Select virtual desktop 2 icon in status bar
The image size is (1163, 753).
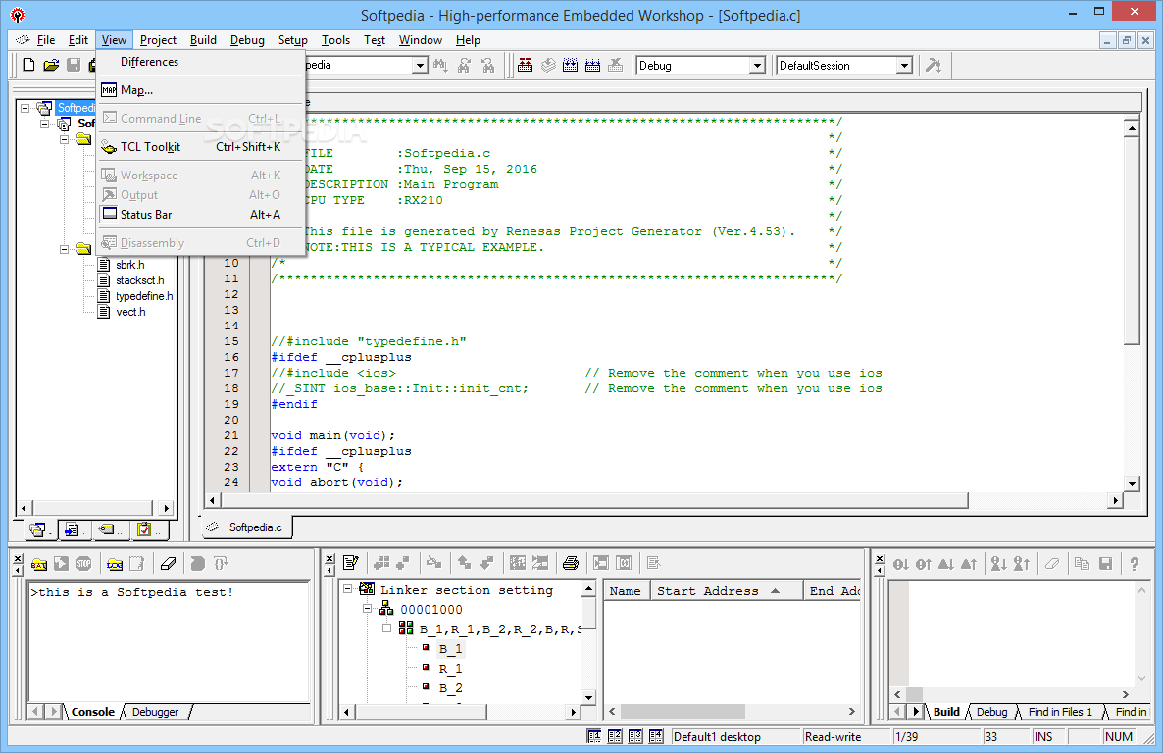tap(615, 736)
